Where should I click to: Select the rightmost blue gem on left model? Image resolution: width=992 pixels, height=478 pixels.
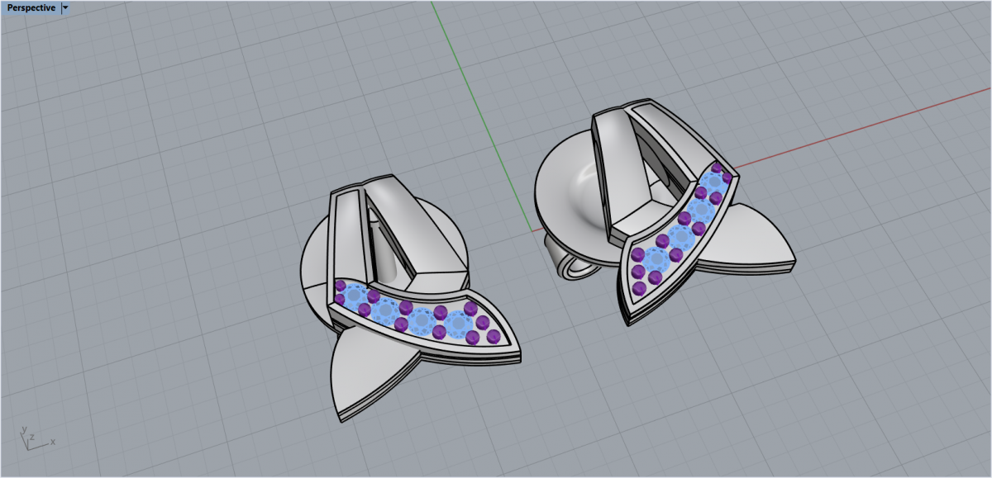pos(457,323)
